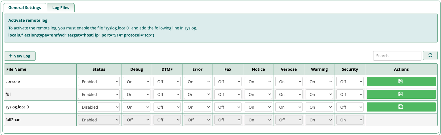
Task: Click the Status column header
Action: (x=99, y=69)
